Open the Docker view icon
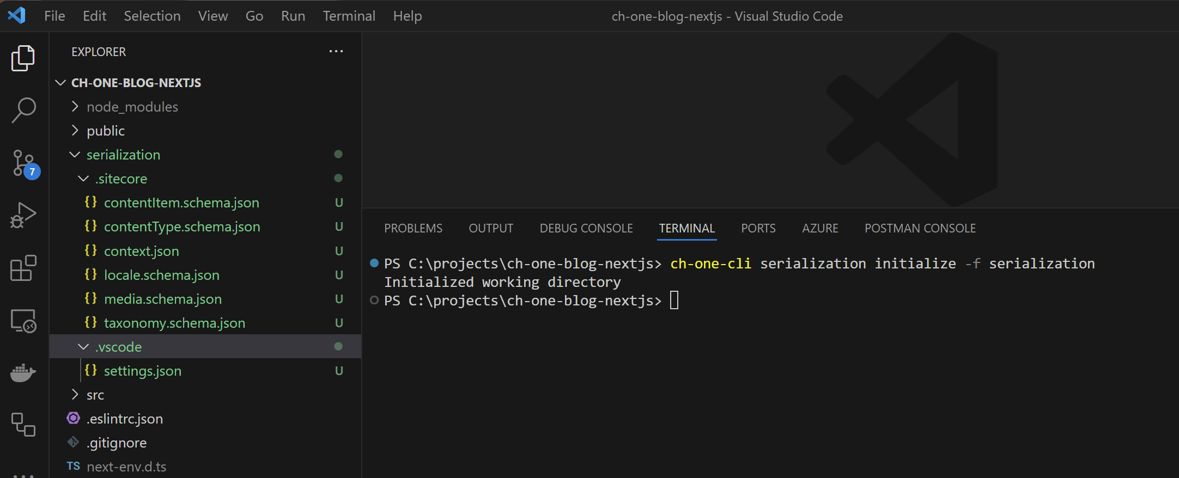Viewport: 1179px width, 478px height. (23, 373)
